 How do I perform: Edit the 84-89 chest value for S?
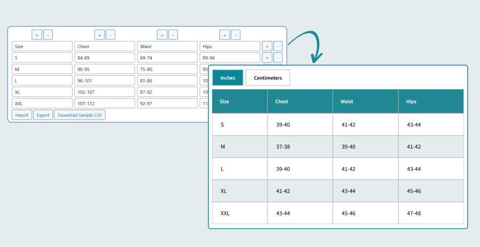click(x=105, y=58)
